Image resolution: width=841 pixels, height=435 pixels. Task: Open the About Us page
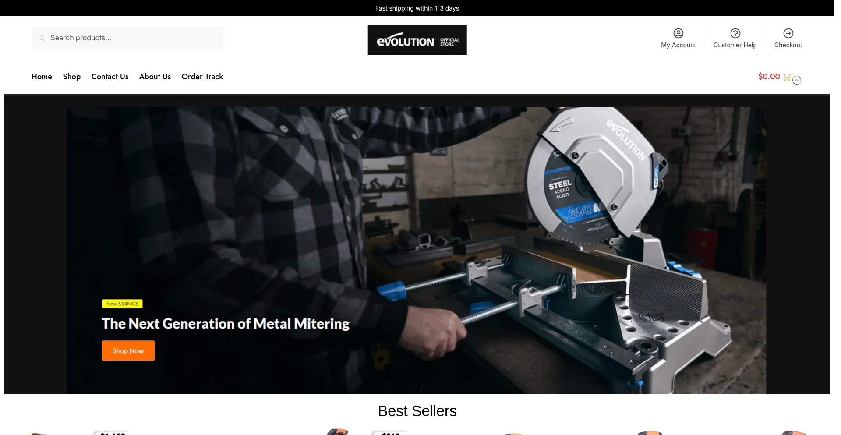(x=155, y=77)
